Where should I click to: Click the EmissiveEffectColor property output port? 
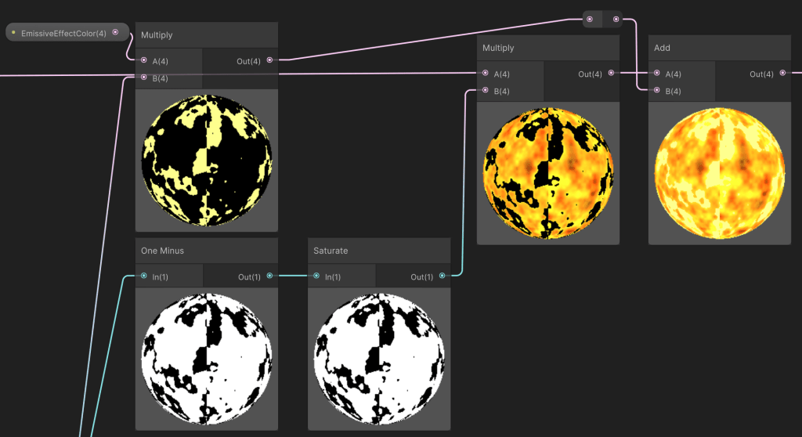pos(116,32)
